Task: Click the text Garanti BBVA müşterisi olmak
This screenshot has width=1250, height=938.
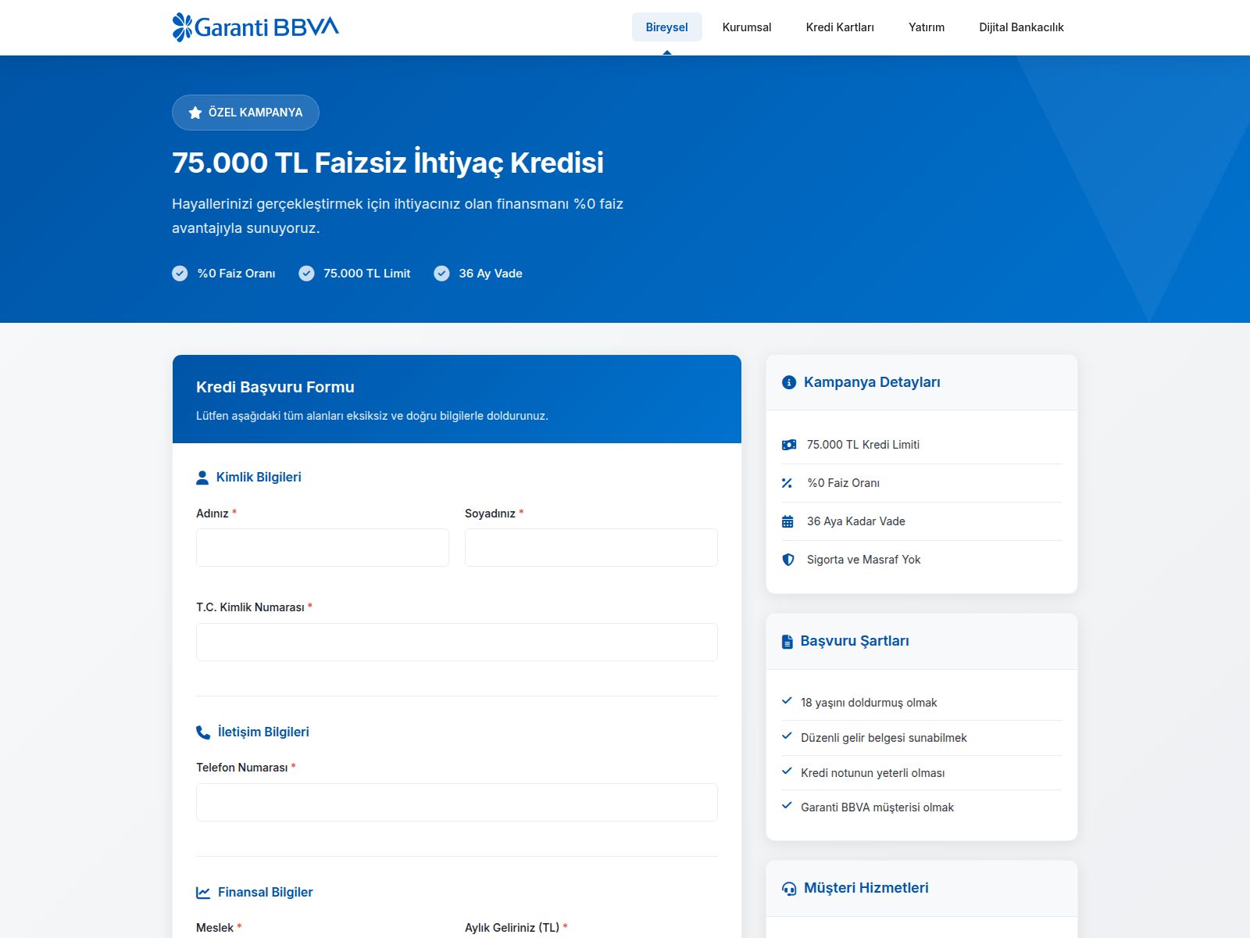Action: (877, 807)
